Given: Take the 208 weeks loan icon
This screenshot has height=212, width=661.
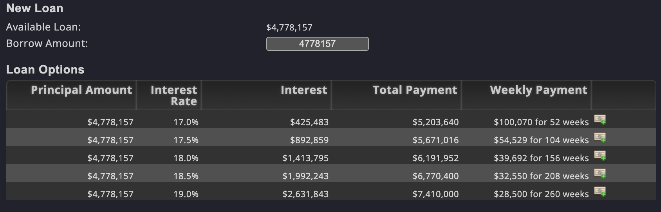Looking at the screenshot, I should pos(600,174).
